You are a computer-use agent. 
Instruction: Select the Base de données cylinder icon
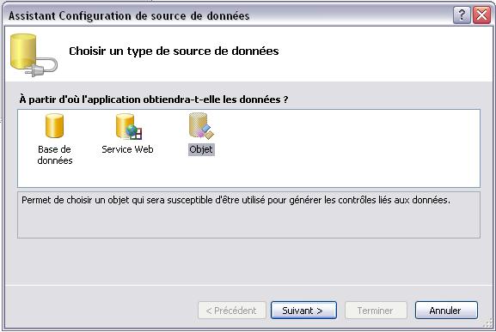(x=54, y=126)
